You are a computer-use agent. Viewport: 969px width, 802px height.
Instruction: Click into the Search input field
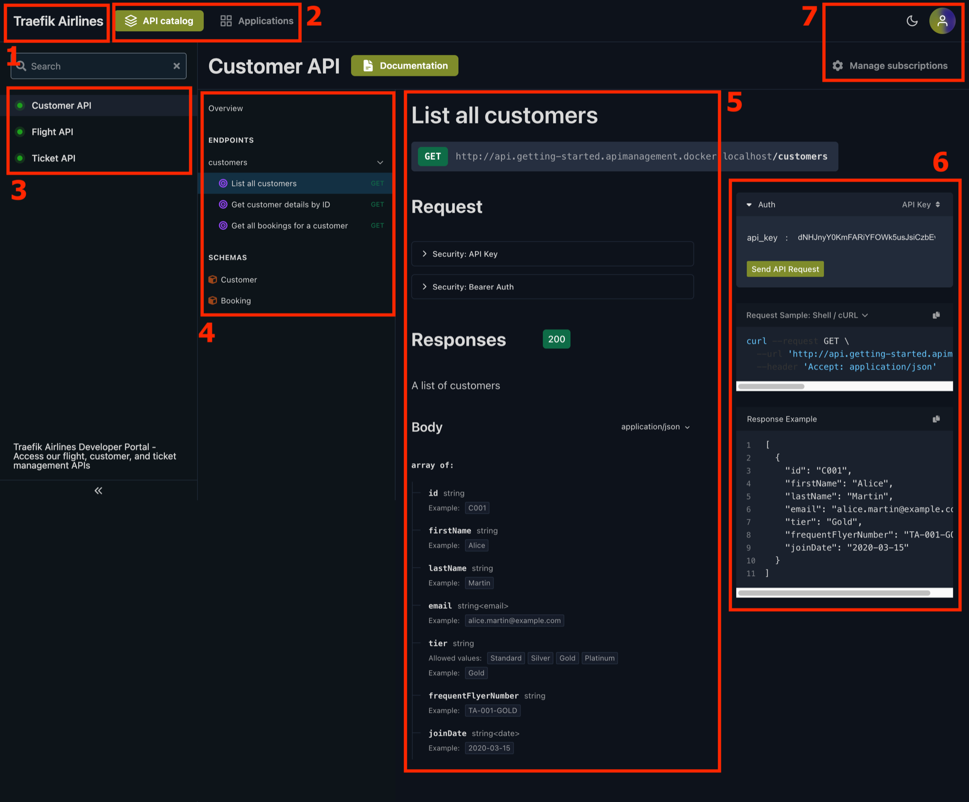(98, 66)
